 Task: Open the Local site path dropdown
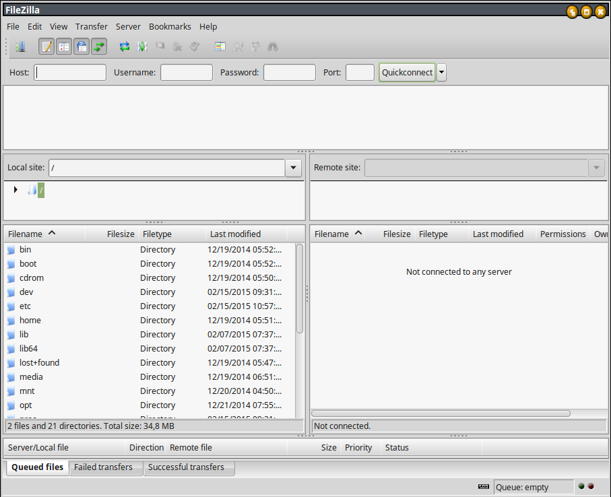pyautogui.click(x=293, y=168)
